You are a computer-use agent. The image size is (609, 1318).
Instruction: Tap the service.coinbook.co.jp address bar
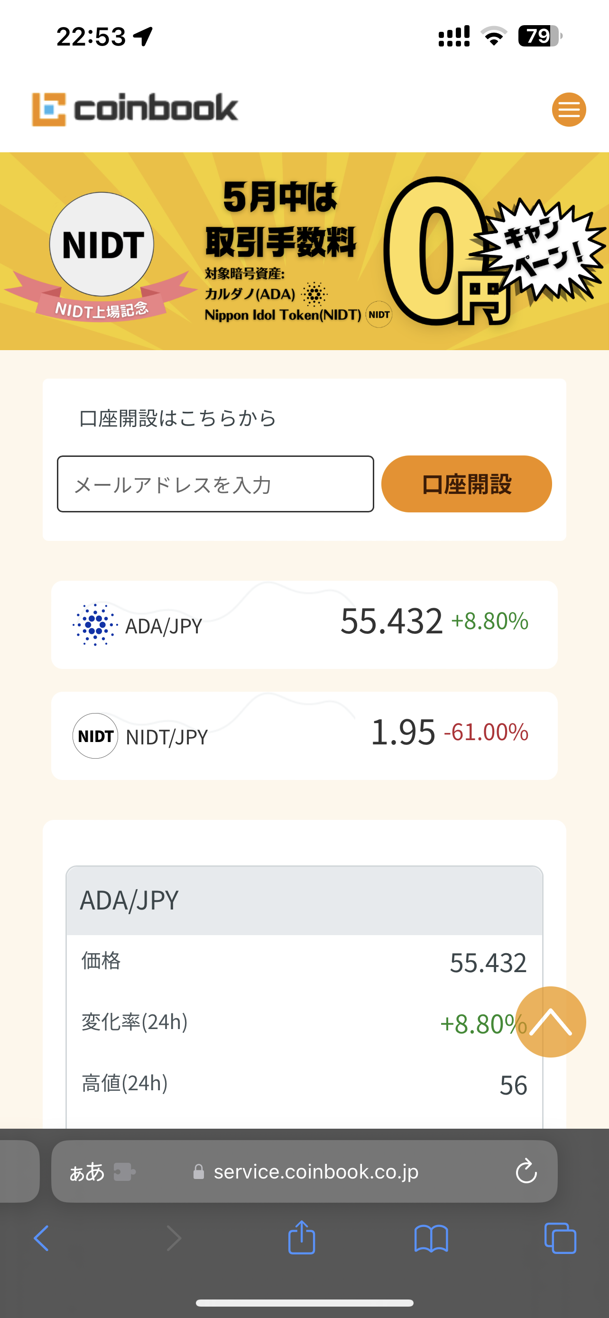tap(315, 1172)
